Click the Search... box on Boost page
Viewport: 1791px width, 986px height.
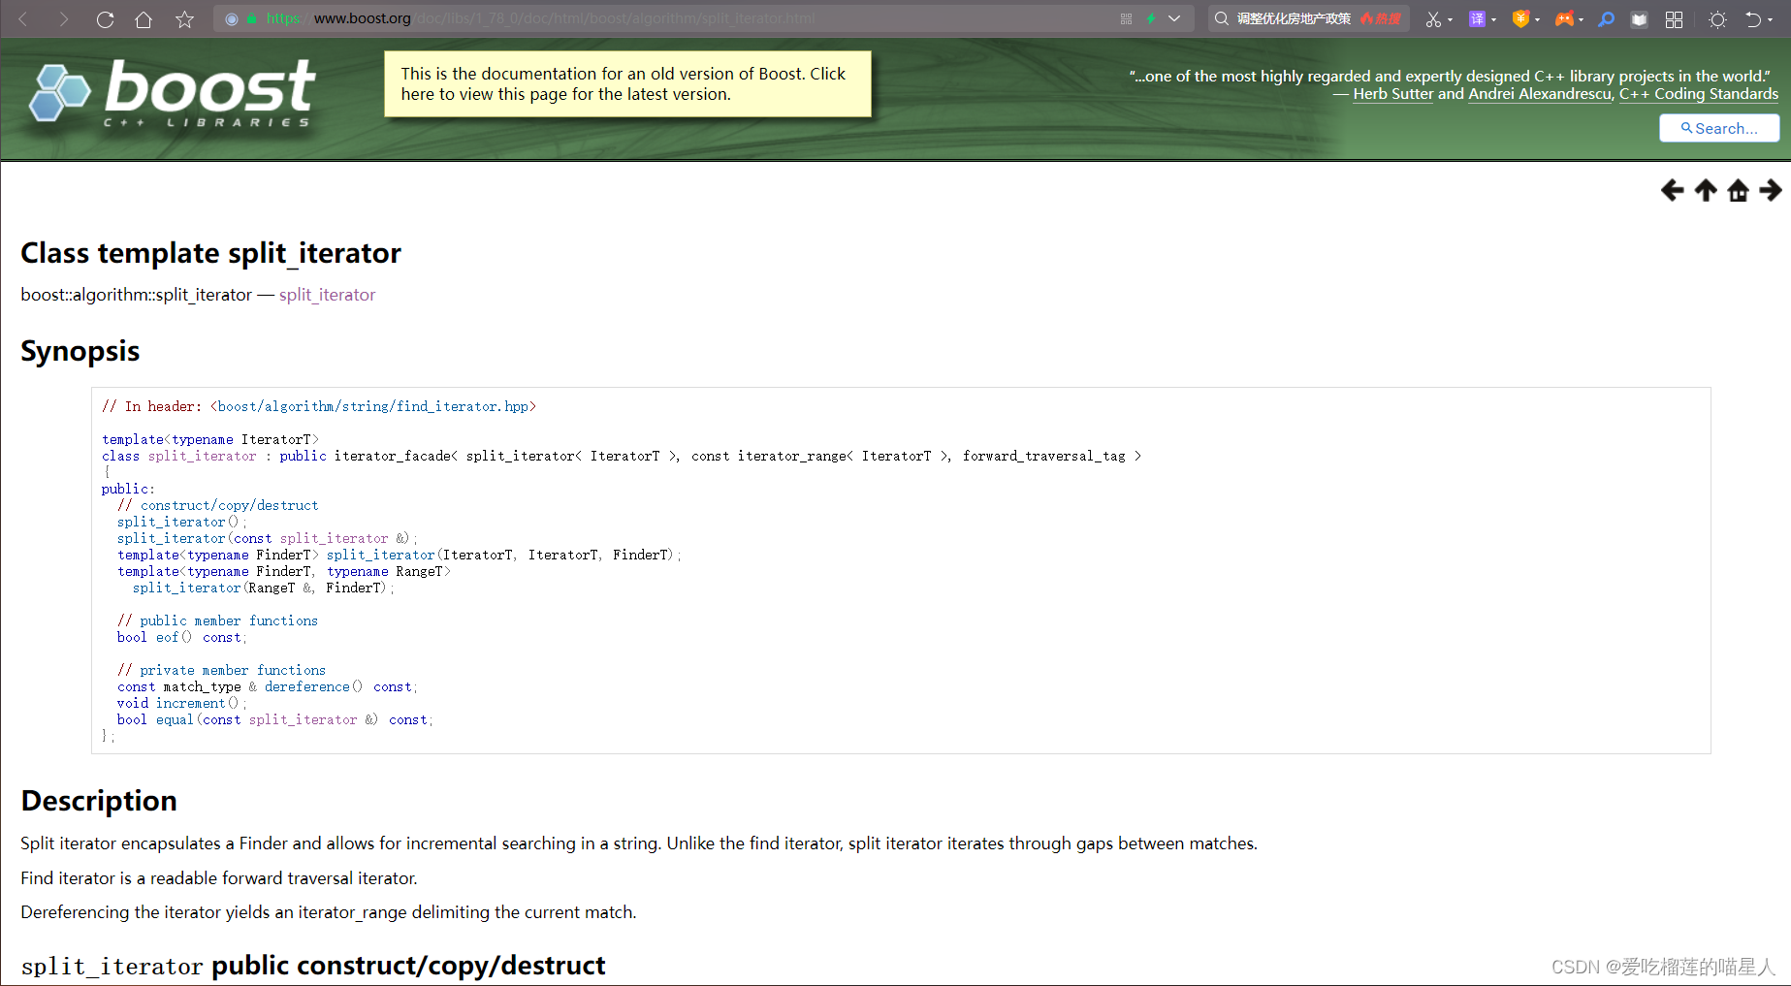coord(1719,128)
